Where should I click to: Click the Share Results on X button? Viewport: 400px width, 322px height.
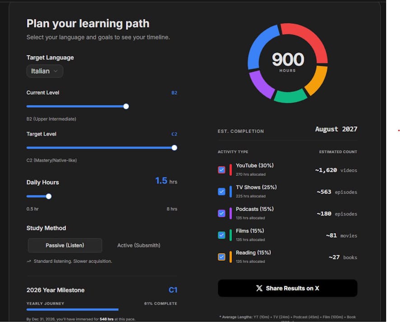pos(287,288)
